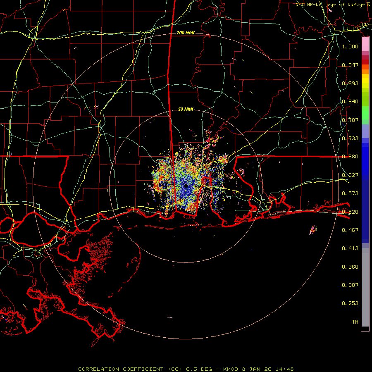Click the 0.253 legend value

click(350, 303)
